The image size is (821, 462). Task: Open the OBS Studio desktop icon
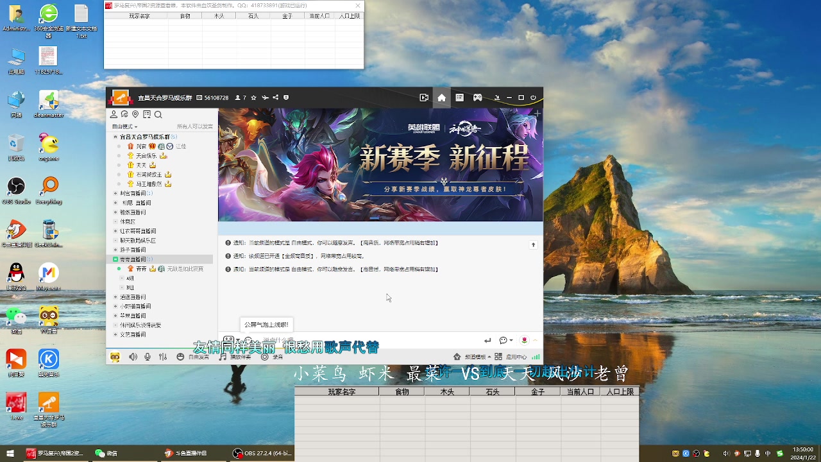[16, 191]
